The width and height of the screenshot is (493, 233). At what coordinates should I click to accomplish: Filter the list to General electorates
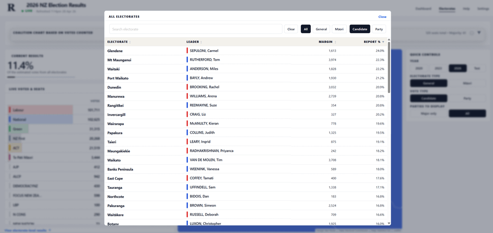tap(321, 29)
